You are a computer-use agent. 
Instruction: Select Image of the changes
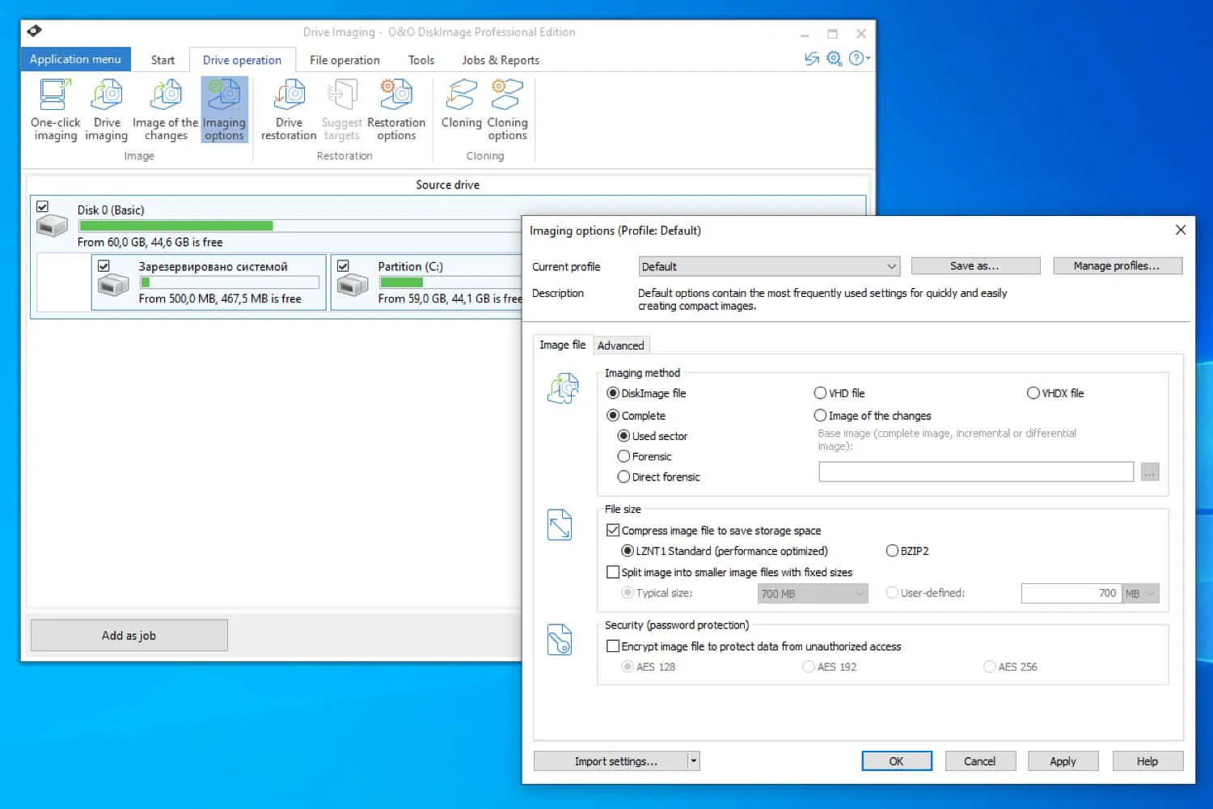164,109
